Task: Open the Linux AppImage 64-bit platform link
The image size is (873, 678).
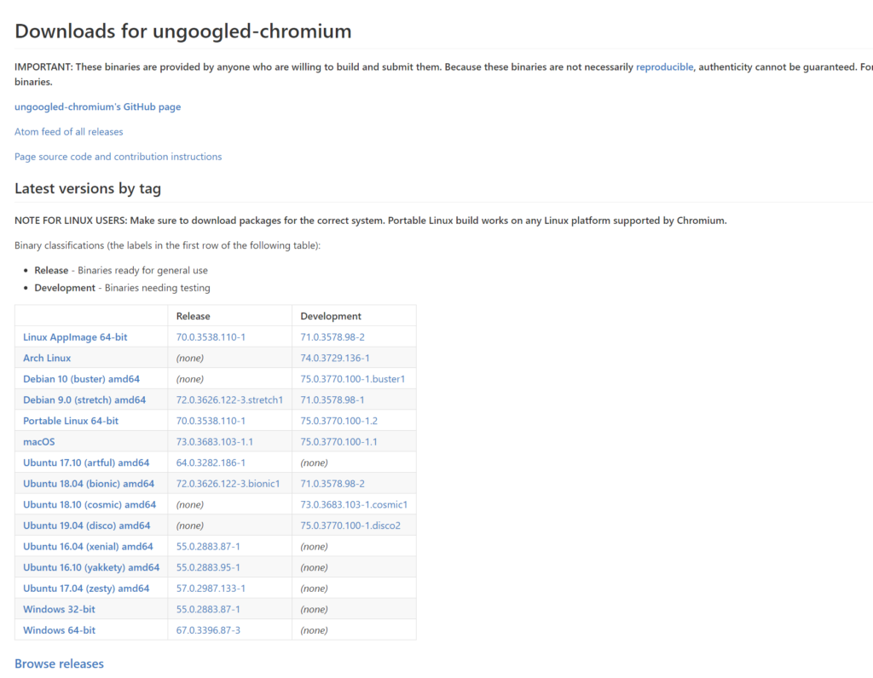Action: (x=75, y=337)
